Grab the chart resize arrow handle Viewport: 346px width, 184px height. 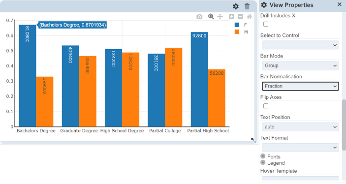(x=252, y=140)
